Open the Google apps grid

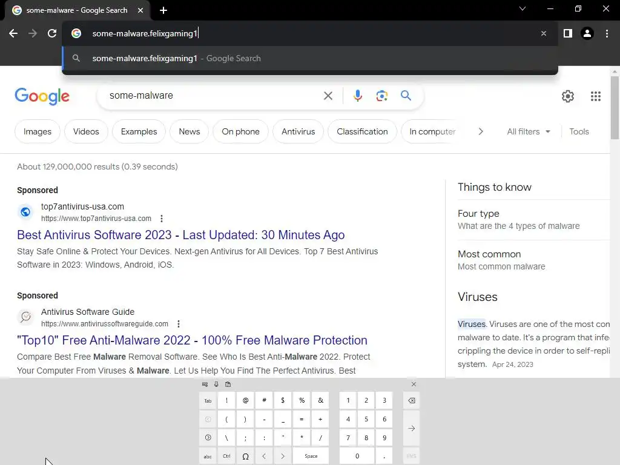tap(596, 96)
